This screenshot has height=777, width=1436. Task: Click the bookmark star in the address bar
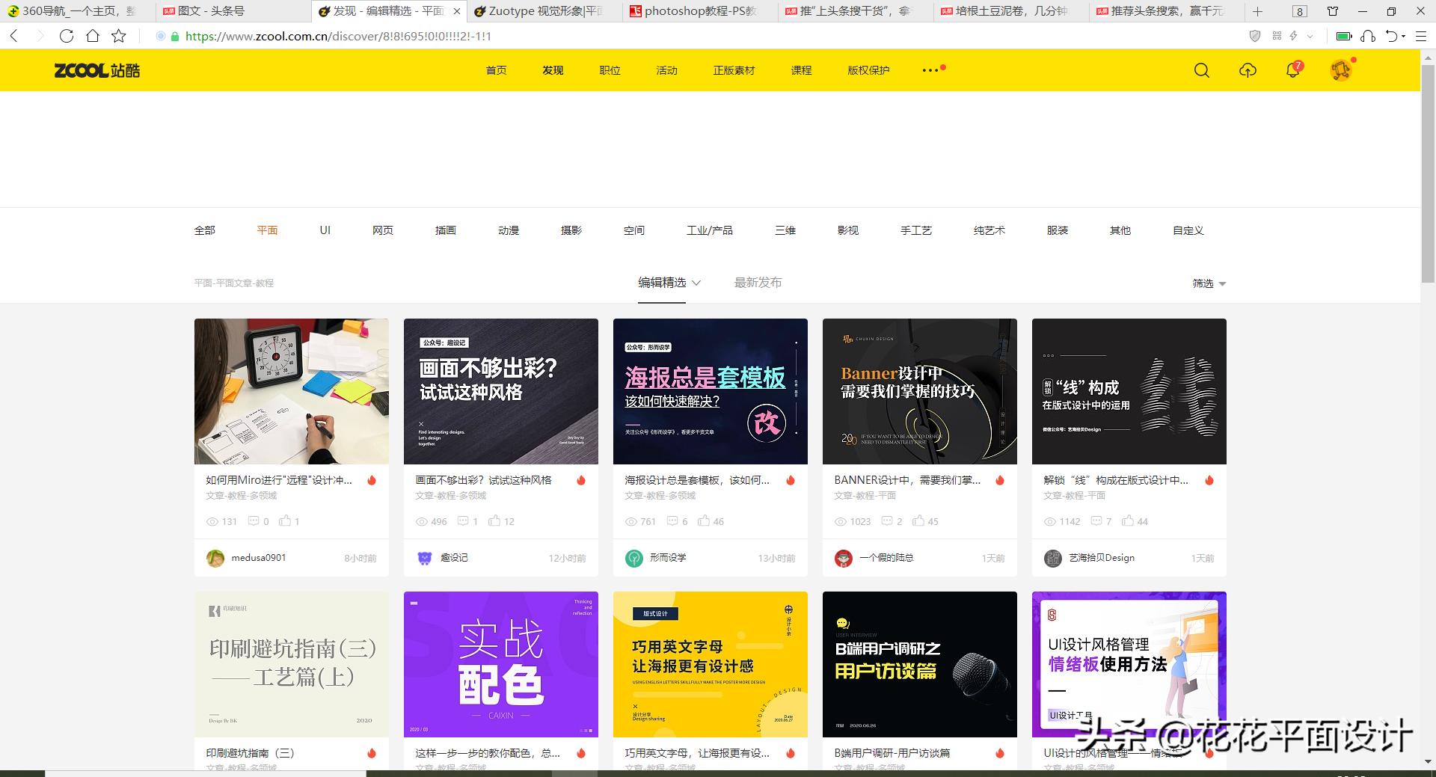pos(118,35)
